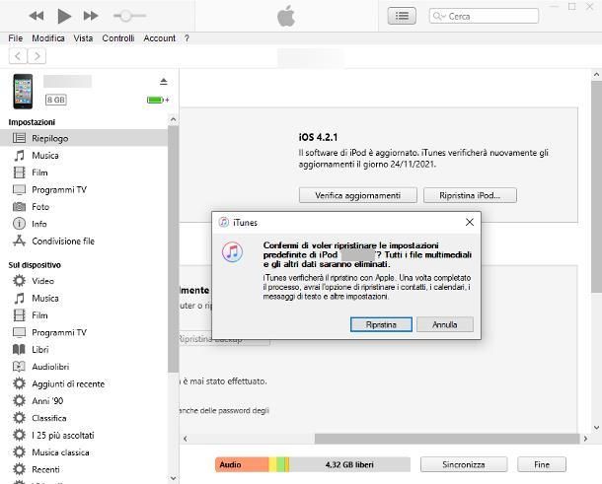Viewport: 602px width, 484px height.
Task: Click Verifica aggiornamenti button
Action: click(x=358, y=195)
